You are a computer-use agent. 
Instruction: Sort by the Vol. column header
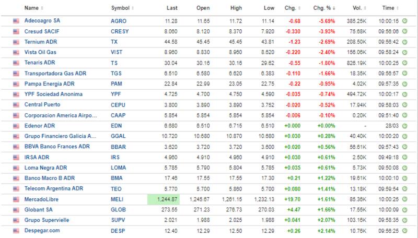click(358, 8)
